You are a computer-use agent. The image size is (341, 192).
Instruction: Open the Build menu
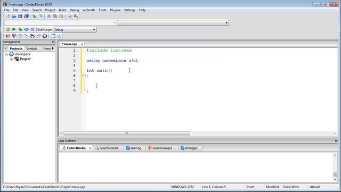tap(62, 10)
